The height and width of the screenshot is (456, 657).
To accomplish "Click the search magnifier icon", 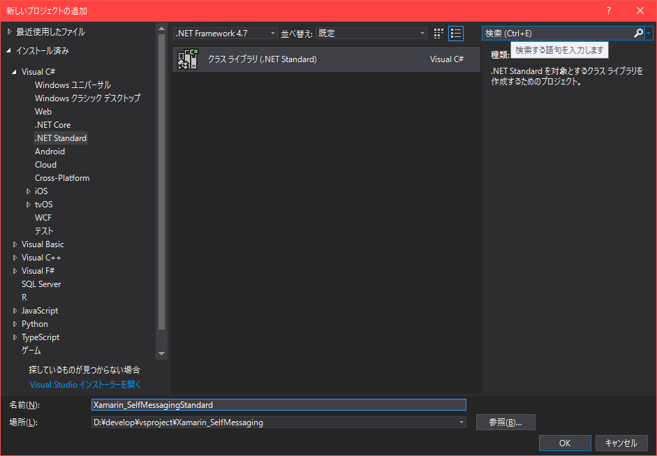I will coord(638,33).
